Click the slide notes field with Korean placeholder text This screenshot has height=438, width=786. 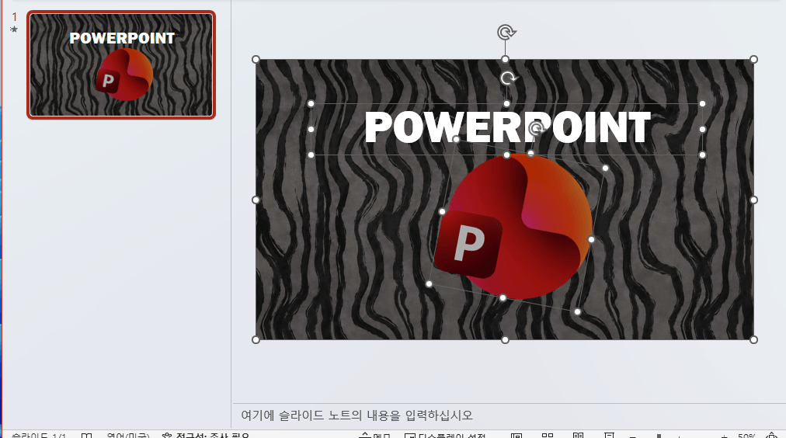510,415
